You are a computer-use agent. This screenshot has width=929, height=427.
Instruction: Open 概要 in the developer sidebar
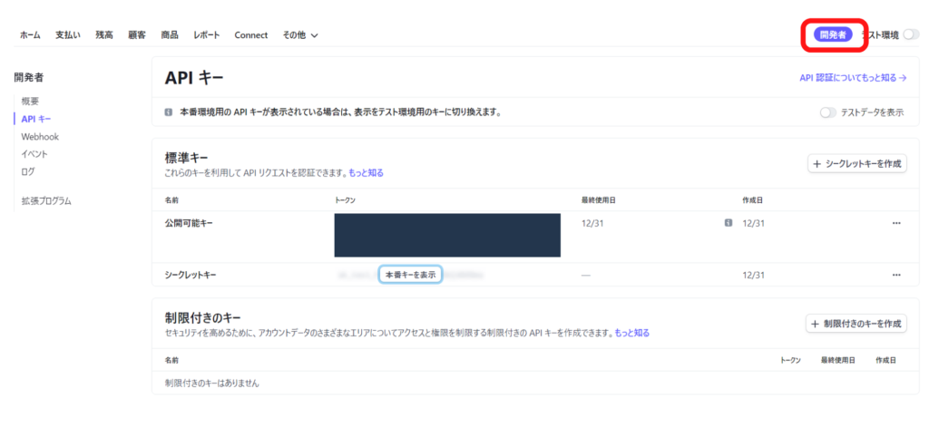[x=30, y=102]
